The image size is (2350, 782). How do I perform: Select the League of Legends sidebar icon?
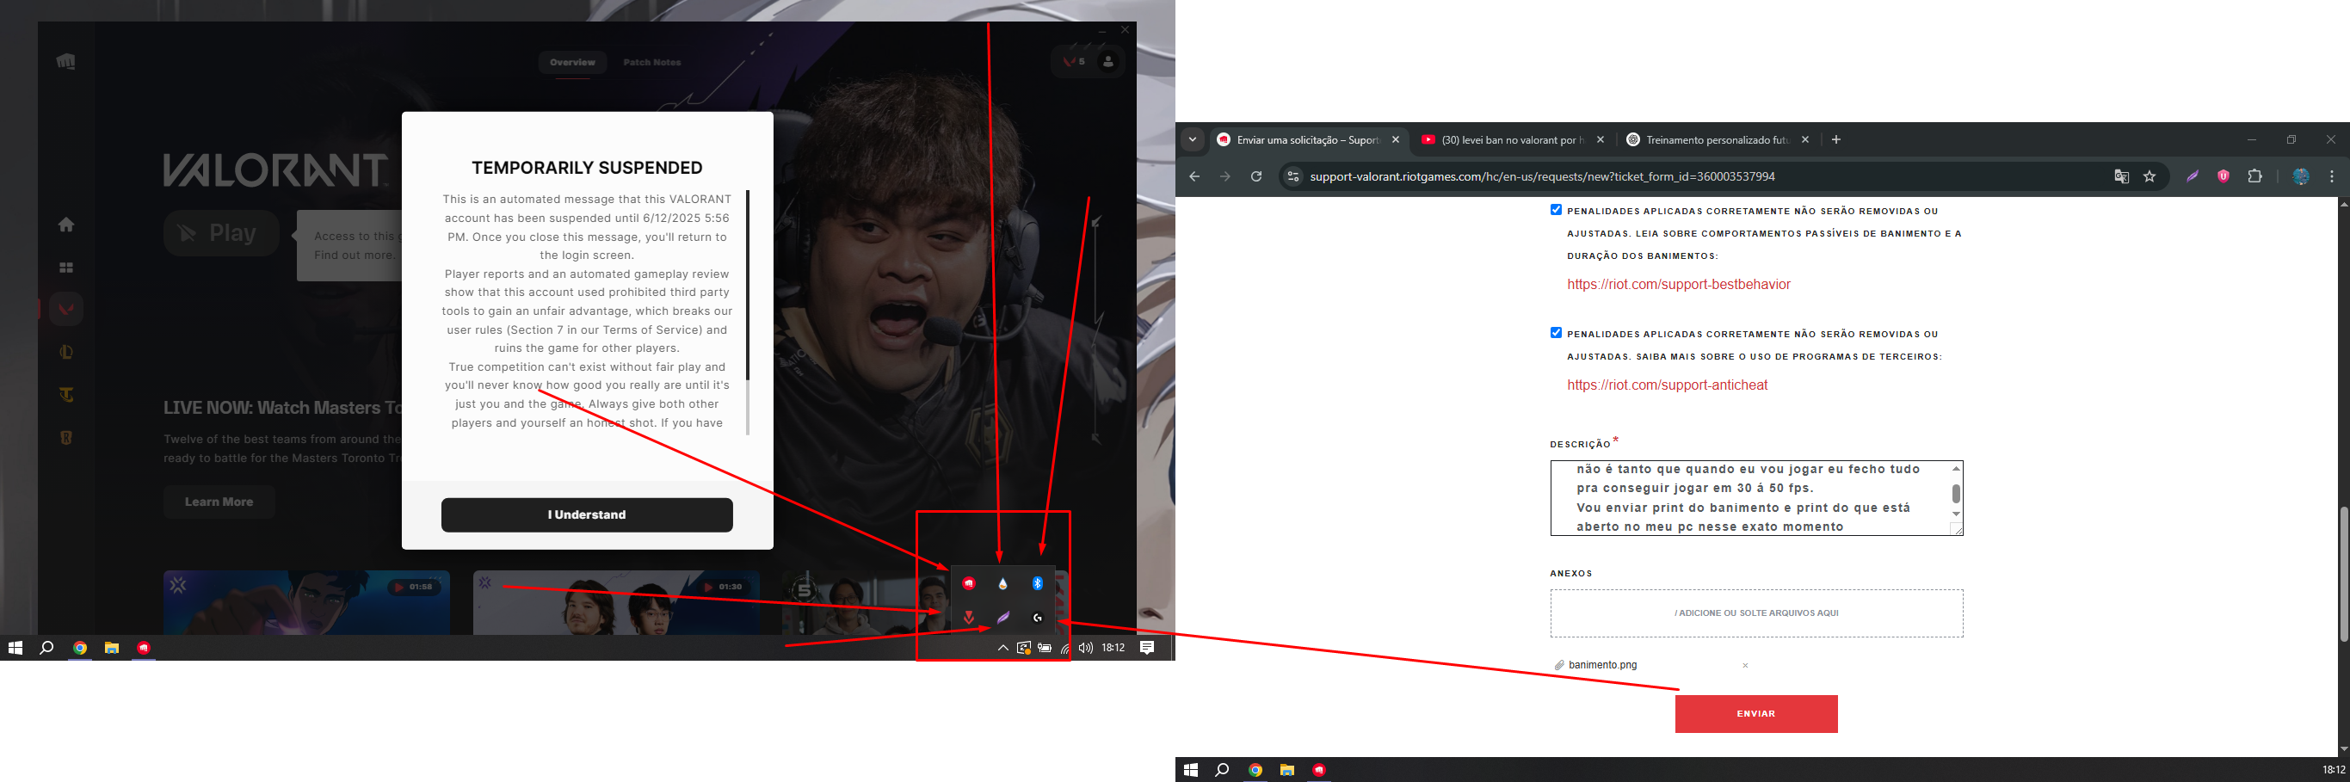65,352
